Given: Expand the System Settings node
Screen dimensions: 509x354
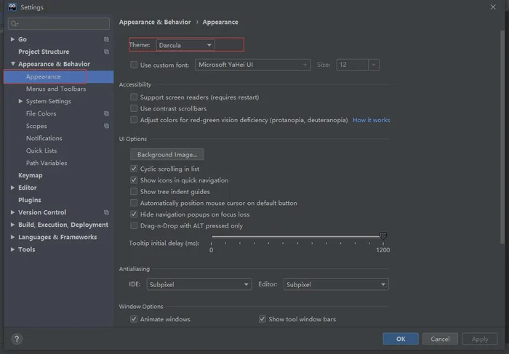Looking at the screenshot, I should point(20,101).
